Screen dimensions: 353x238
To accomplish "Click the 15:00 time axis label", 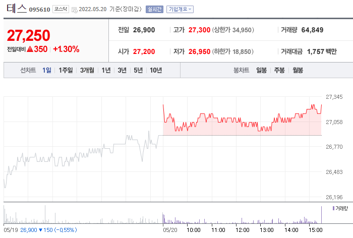I will click(x=315, y=230).
